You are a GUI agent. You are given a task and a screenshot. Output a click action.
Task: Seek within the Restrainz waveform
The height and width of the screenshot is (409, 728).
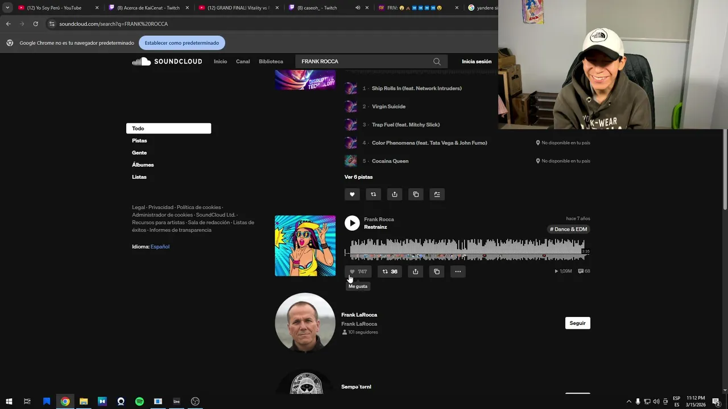(x=466, y=251)
